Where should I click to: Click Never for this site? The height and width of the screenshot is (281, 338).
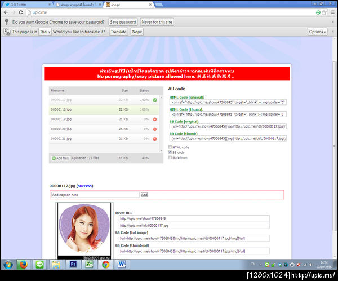click(x=157, y=22)
